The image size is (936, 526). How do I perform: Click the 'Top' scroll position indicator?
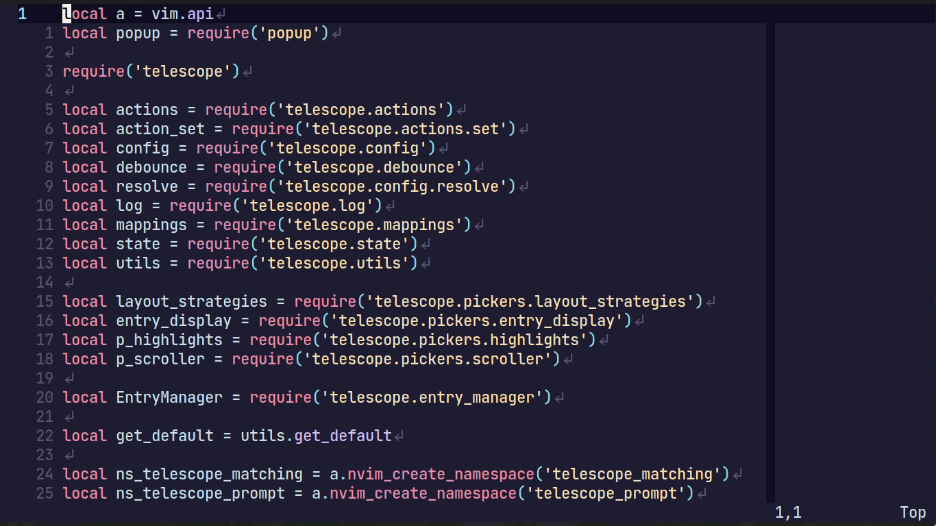point(913,512)
